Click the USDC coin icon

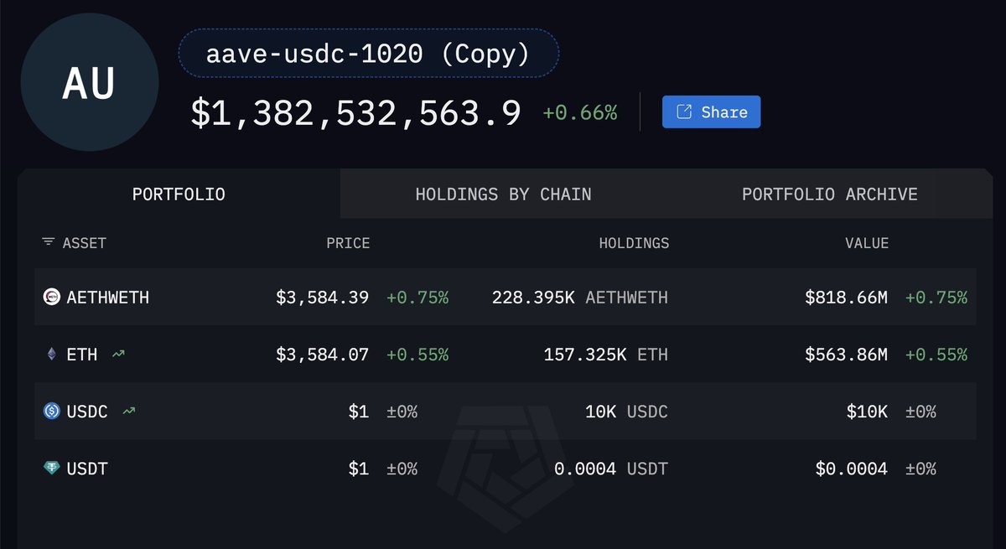pos(52,412)
